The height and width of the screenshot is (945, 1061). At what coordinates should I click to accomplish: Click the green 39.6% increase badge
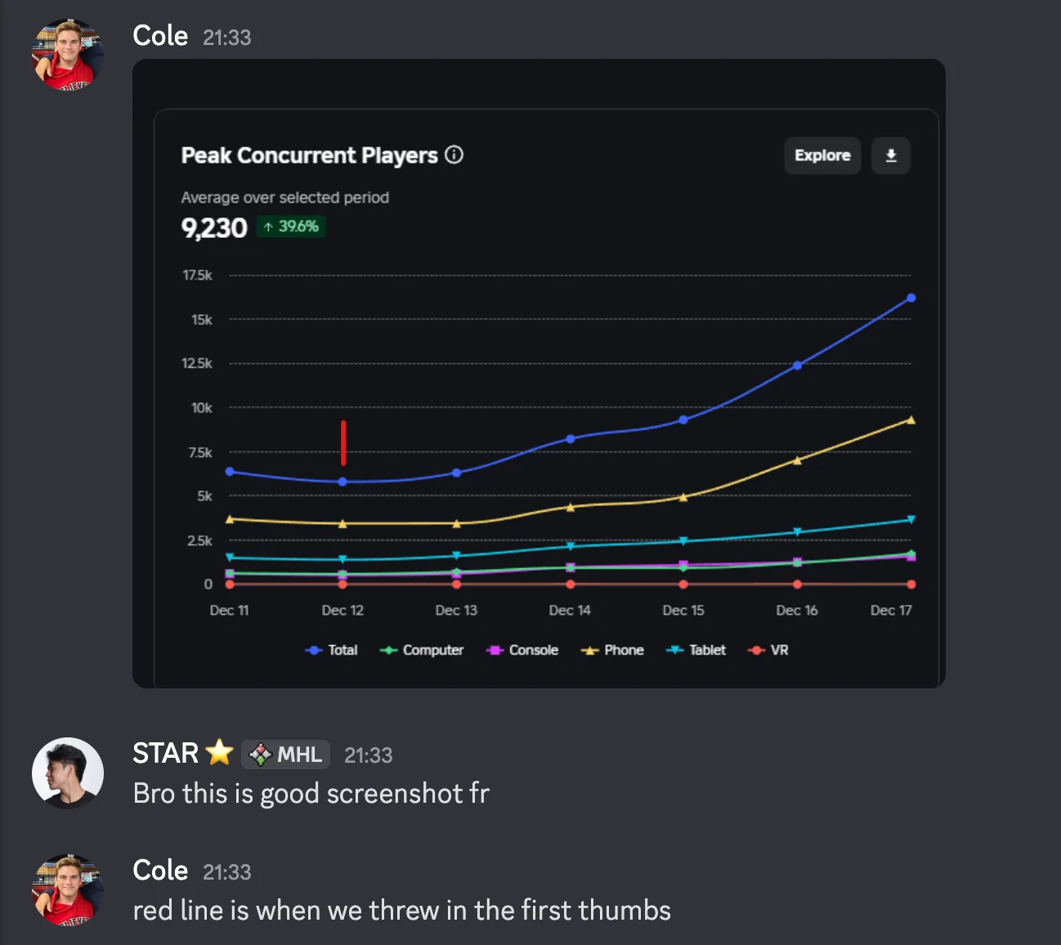[292, 226]
